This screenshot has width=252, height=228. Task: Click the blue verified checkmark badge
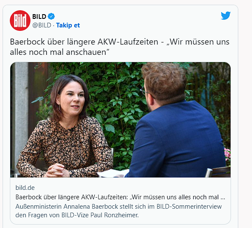click(51, 16)
